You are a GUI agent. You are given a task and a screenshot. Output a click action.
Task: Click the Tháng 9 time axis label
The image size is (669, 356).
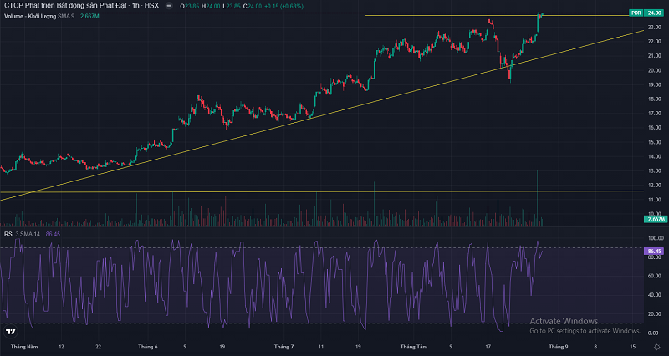coord(559,345)
